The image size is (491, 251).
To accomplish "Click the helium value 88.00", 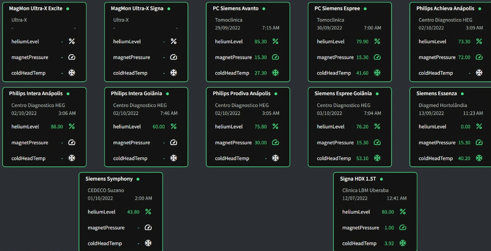I will [57, 127].
